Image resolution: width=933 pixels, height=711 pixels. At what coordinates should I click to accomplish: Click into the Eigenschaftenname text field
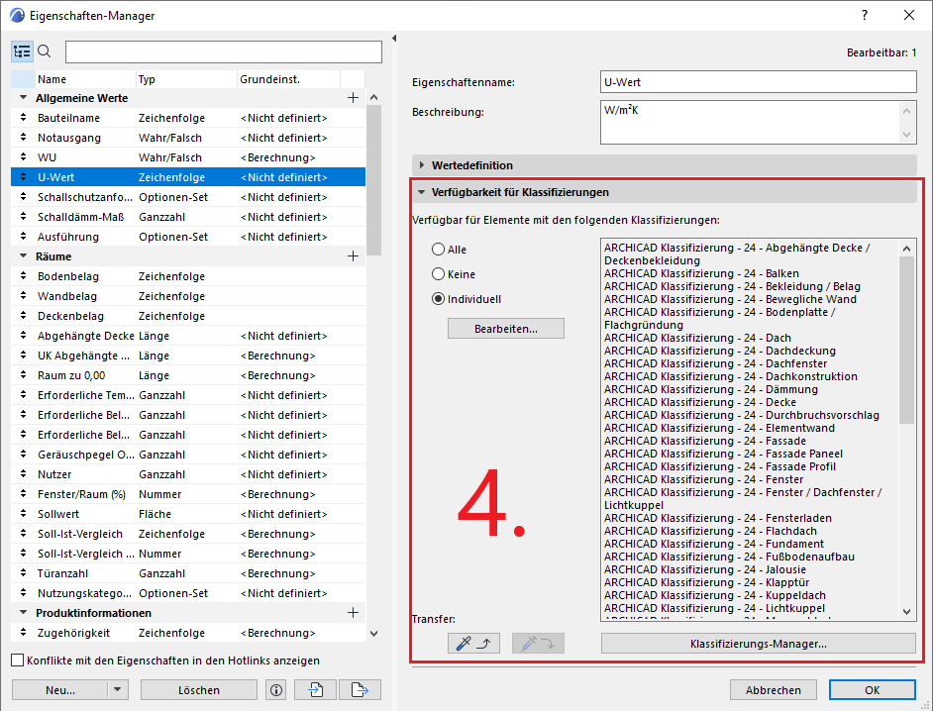758,82
